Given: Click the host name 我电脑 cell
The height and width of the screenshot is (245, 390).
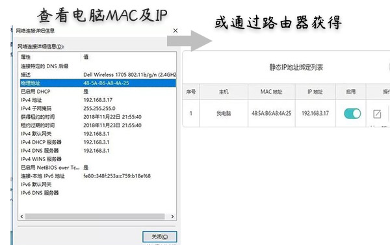Looking at the screenshot, I should click(224, 114).
